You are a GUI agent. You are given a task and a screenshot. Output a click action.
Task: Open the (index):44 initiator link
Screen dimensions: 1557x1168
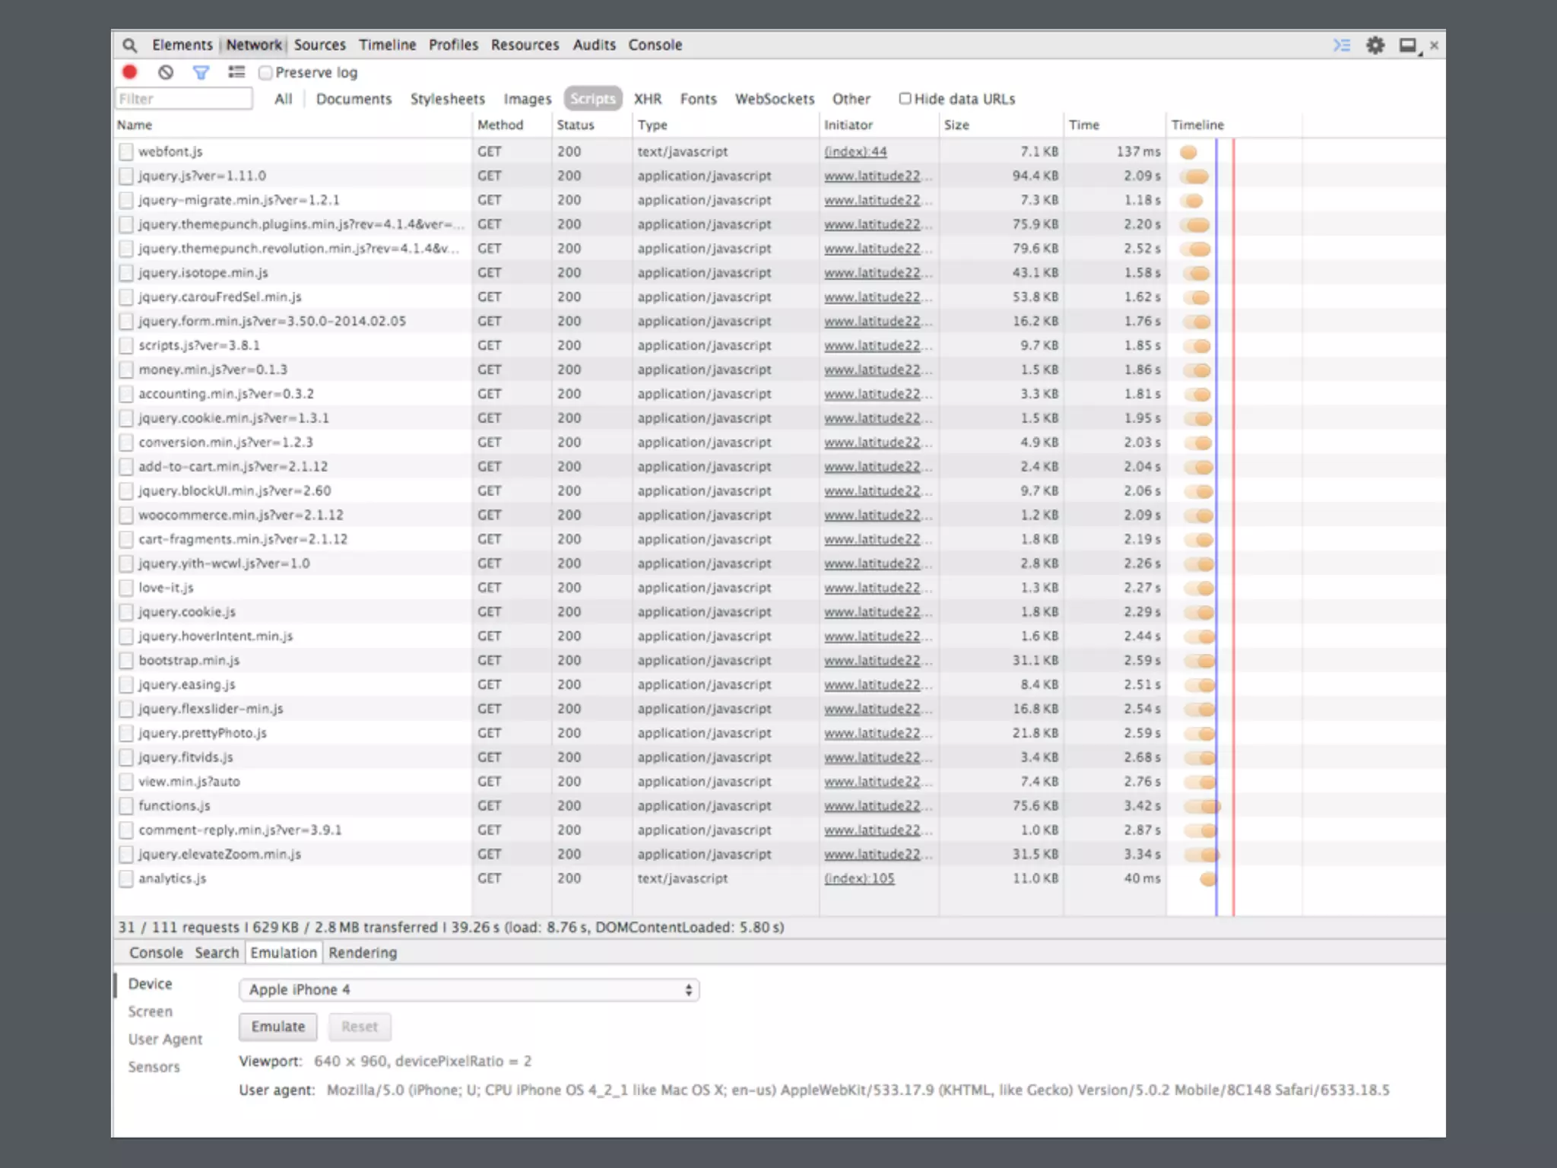pyautogui.click(x=855, y=152)
